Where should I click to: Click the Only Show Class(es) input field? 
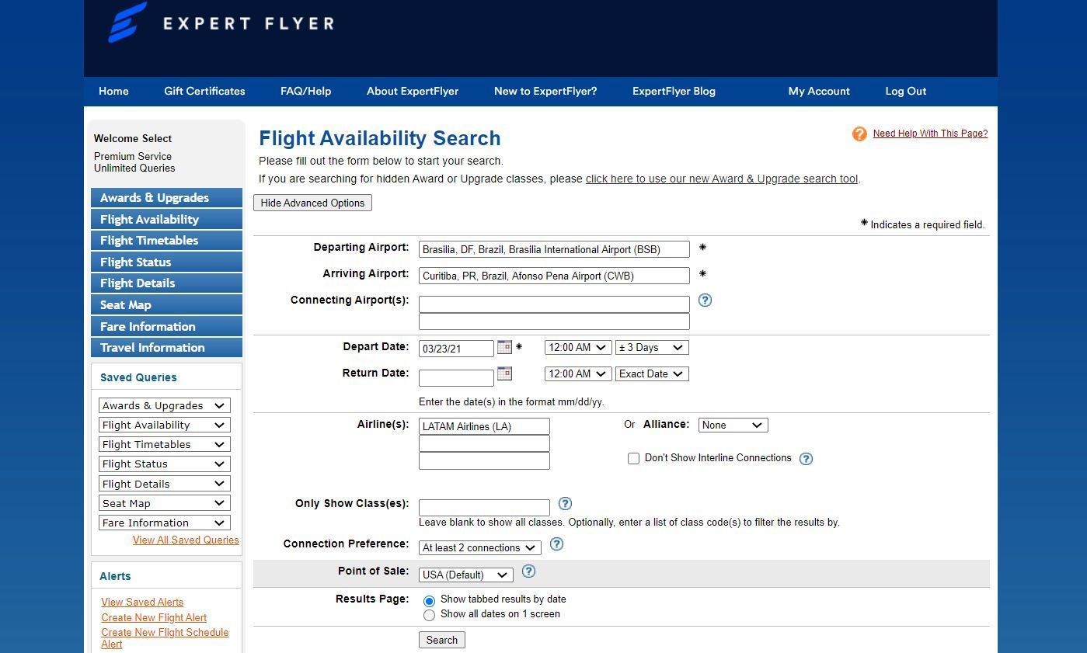[x=484, y=508]
